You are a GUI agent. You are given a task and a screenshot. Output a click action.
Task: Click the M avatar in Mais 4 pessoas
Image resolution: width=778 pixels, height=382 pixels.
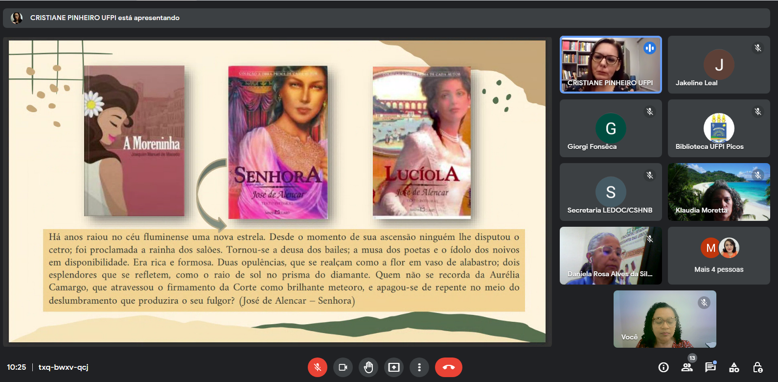point(710,248)
